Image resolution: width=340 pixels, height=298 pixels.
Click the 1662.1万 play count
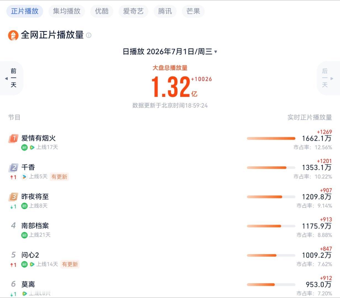(317, 139)
